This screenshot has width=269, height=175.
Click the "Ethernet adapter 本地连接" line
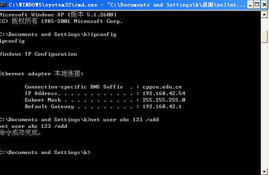(41, 74)
